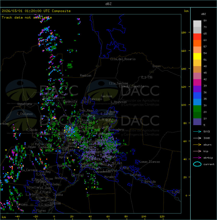The width and height of the screenshot is (217, 220).
Task: Click the Perdriel map label
Action: pos(64,153)
